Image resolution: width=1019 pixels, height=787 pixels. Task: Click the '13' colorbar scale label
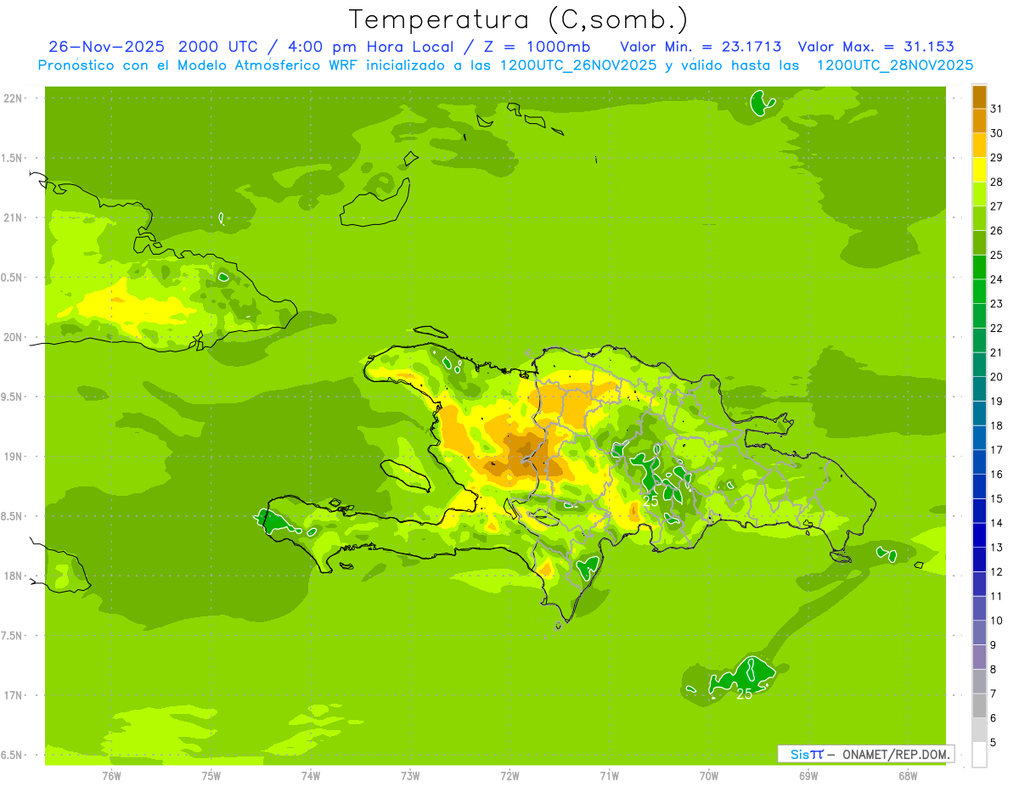997,548
